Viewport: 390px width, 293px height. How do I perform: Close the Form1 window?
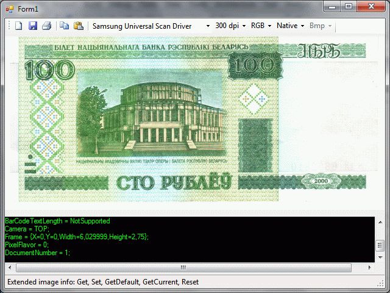[371, 7]
